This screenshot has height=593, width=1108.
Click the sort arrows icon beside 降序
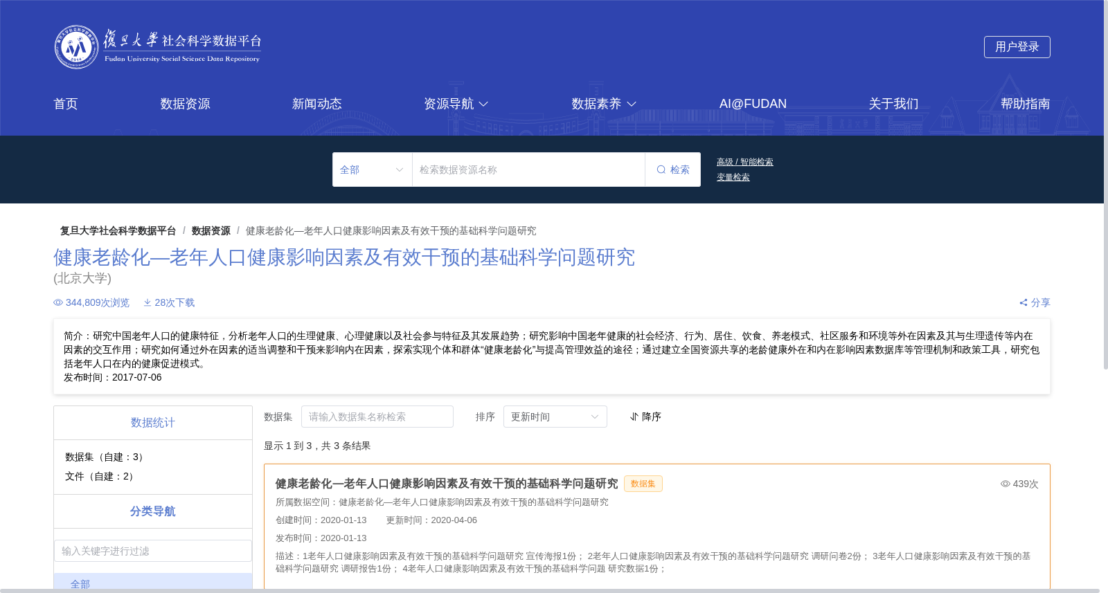coord(634,417)
